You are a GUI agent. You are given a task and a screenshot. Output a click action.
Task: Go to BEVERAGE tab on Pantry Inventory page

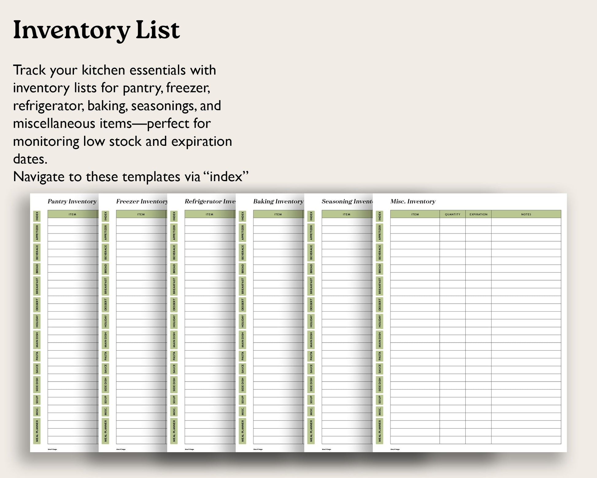click(x=37, y=252)
